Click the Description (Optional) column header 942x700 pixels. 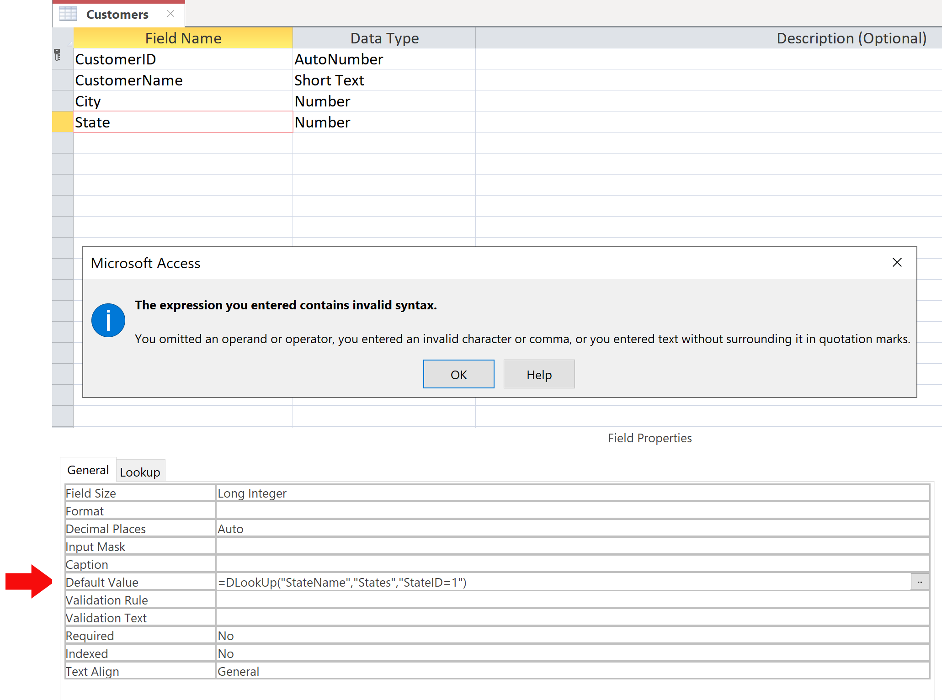click(708, 38)
